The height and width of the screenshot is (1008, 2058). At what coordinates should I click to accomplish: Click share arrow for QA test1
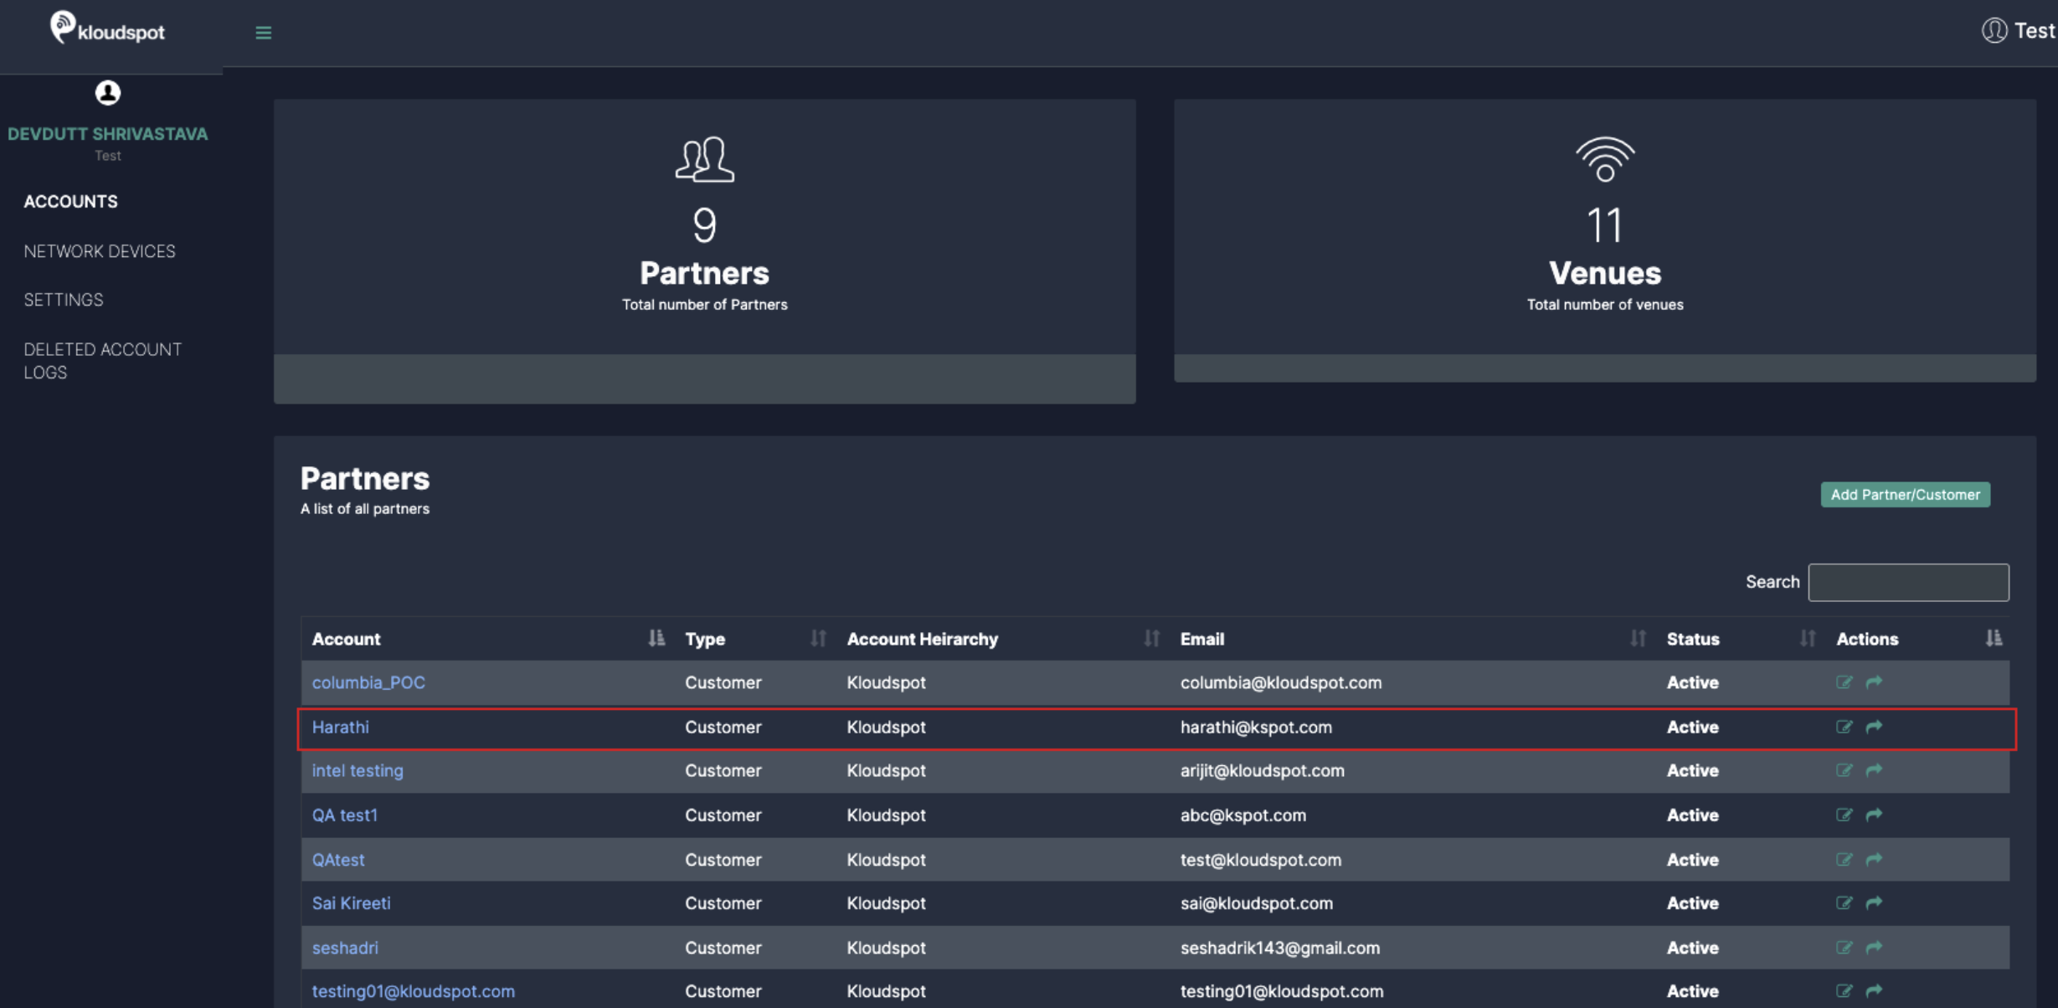pyautogui.click(x=1874, y=815)
